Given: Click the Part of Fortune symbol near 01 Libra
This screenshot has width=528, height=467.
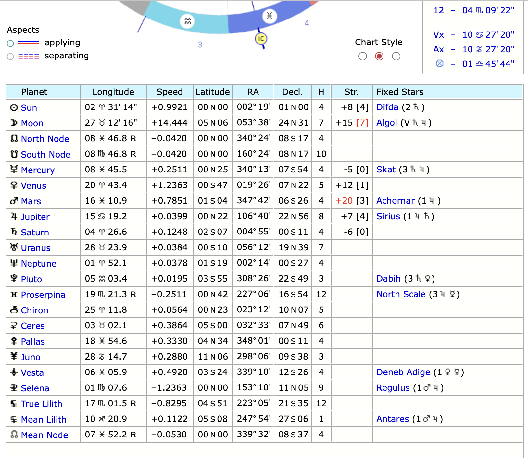Looking at the screenshot, I should tap(439, 64).
